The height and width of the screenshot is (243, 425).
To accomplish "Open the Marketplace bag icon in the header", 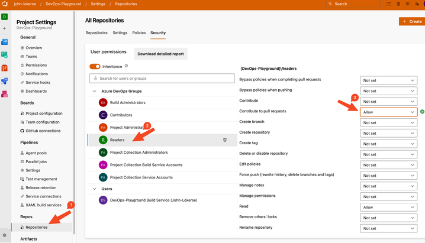I will pyautogui.click(x=398, y=4).
